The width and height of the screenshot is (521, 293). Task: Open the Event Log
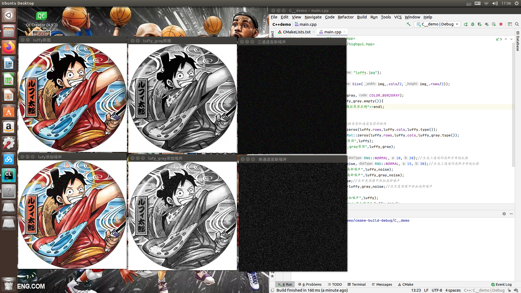[x=501, y=284]
